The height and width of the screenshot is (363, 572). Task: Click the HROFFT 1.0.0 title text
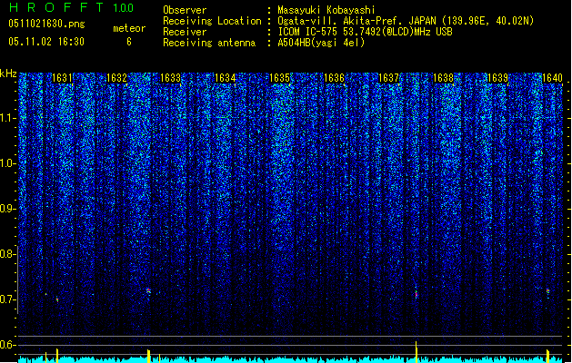(x=71, y=7)
